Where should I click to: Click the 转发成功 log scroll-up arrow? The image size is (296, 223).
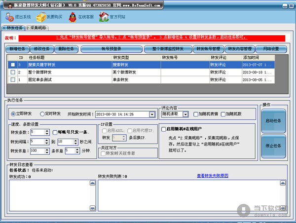93,183
